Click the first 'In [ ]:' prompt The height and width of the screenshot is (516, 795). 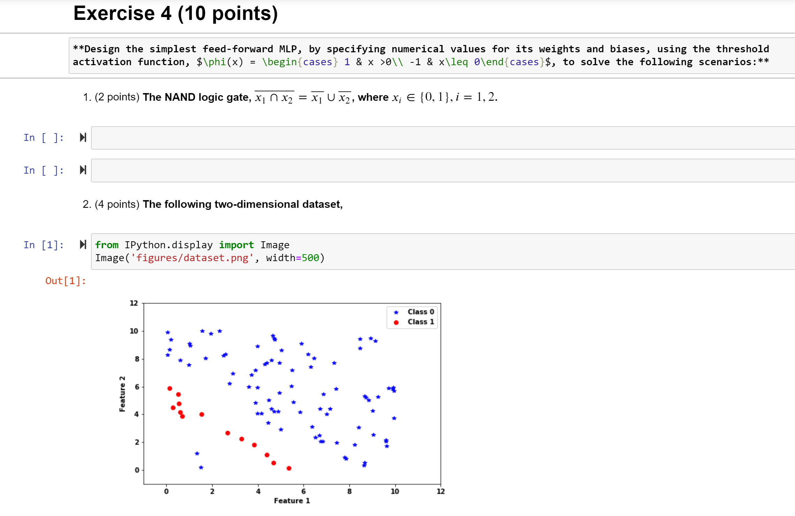pos(44,138)
